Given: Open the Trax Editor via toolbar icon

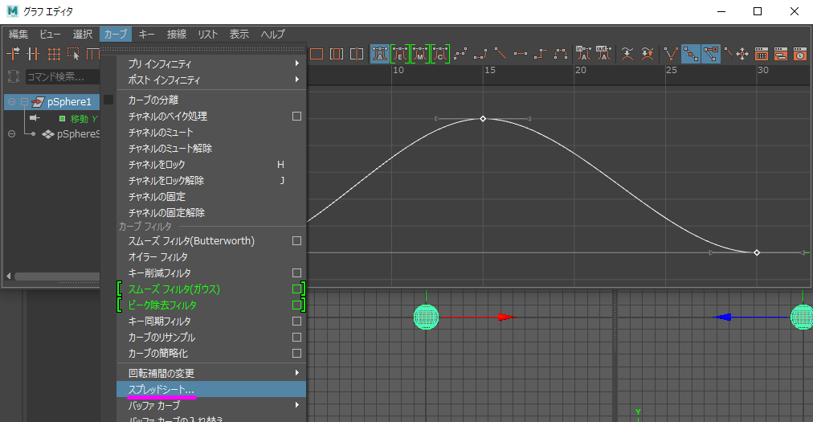Looking at the screenshot, I should point(781,54).
